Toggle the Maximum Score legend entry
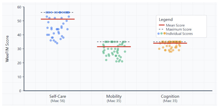This screenshot has height=107, width=219. tap(175, 29)
